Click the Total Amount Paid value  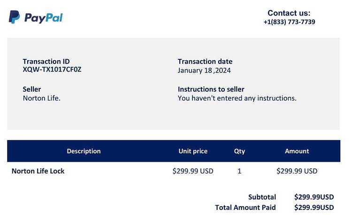[x=314, y=208]
